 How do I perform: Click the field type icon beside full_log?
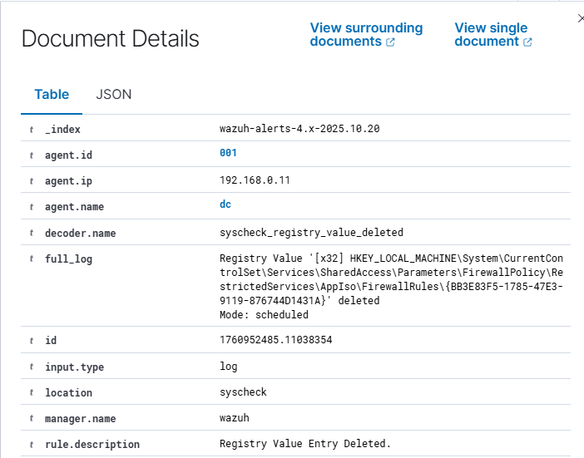point(32,259)
